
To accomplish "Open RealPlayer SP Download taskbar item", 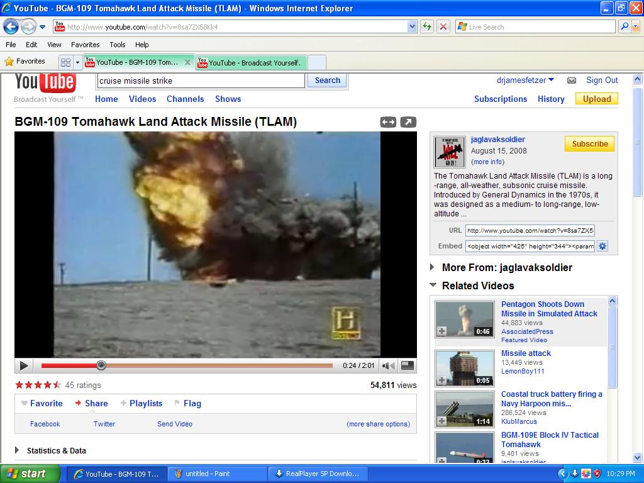I will [317, 474].
